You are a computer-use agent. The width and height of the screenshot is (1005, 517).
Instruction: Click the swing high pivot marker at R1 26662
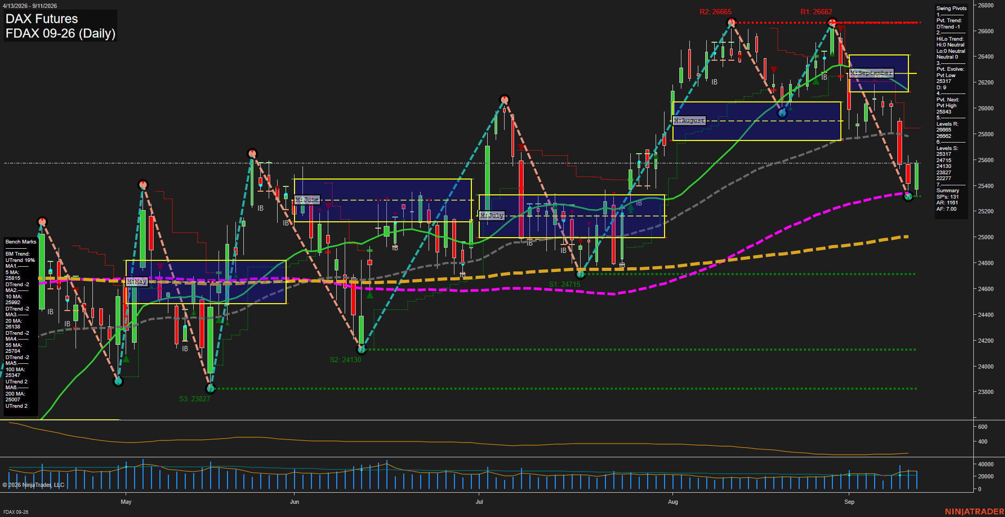[832, 22]
